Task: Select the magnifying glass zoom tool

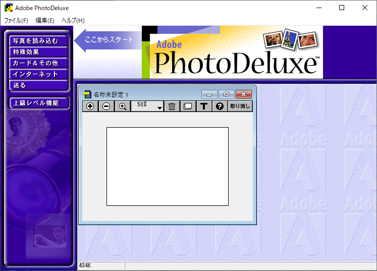Action: [x=123, y=106]
